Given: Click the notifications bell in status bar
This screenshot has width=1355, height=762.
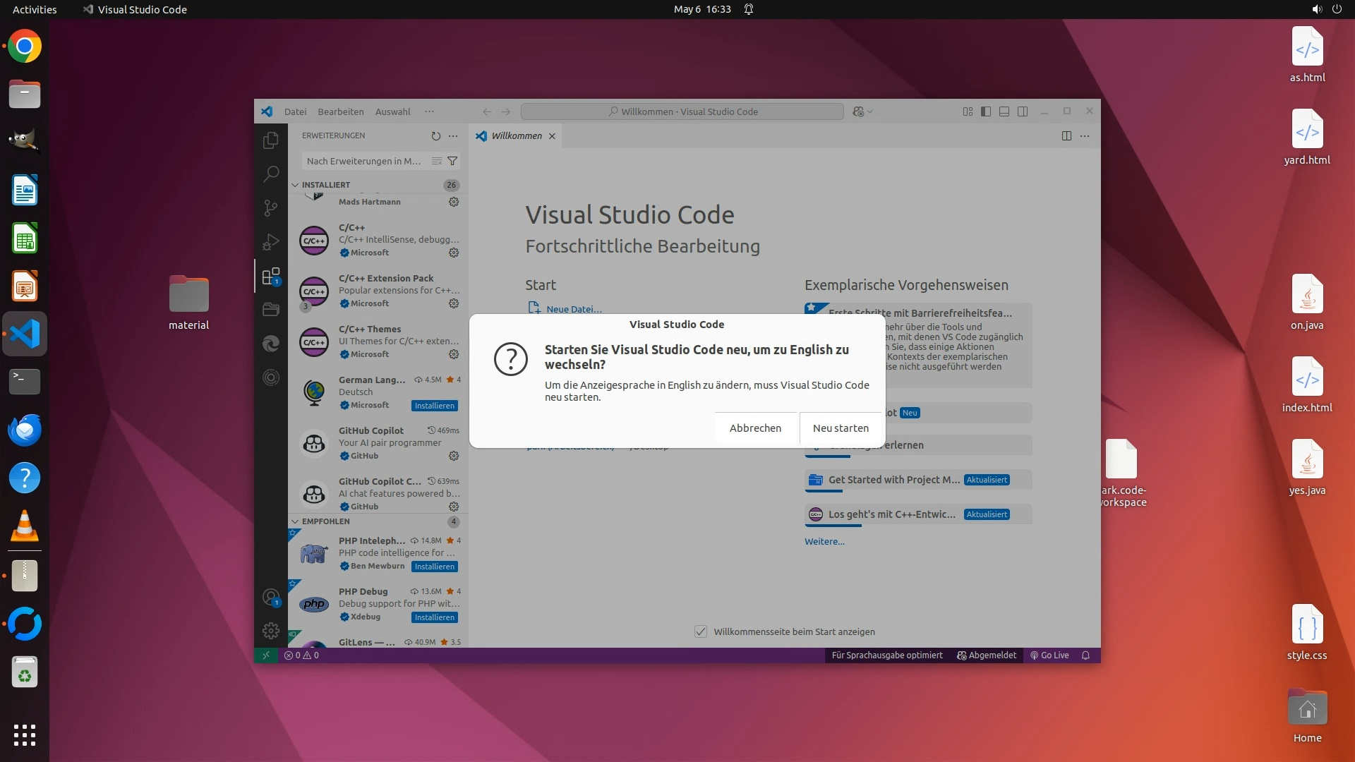Looking at the screenshot, I should click(x=1085, y=655).
